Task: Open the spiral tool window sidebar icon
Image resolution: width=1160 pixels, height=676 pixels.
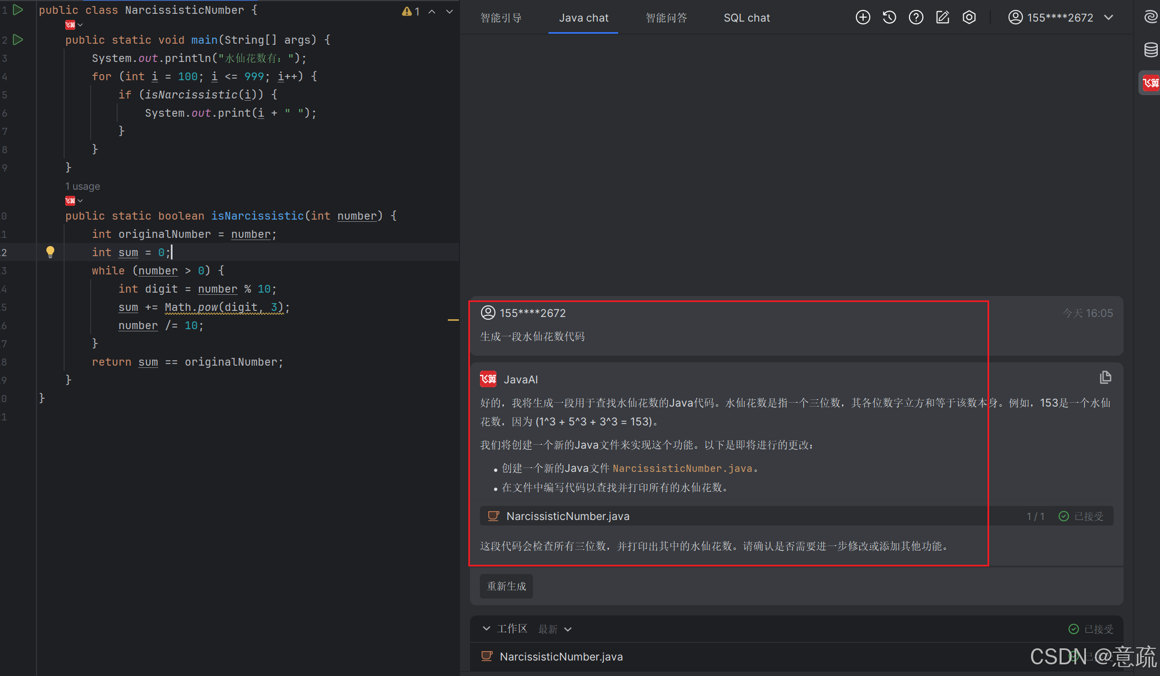Action: 1151,17
